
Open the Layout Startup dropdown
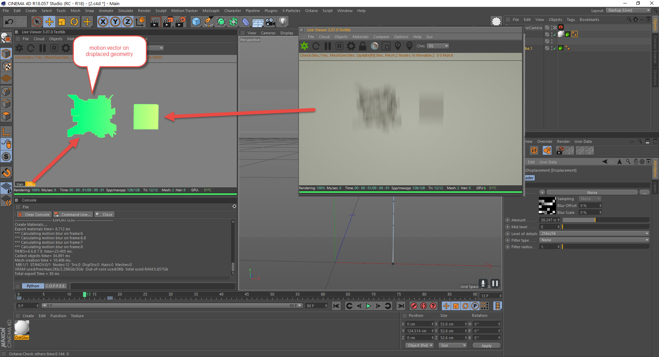tap(628, 11)
